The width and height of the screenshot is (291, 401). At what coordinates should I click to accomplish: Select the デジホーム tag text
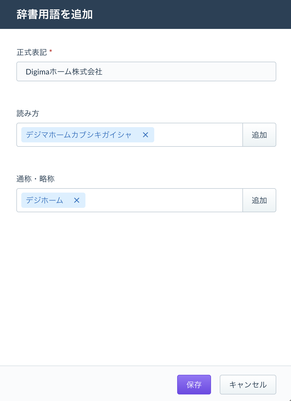pyautogui.click(x=44, y=200)
